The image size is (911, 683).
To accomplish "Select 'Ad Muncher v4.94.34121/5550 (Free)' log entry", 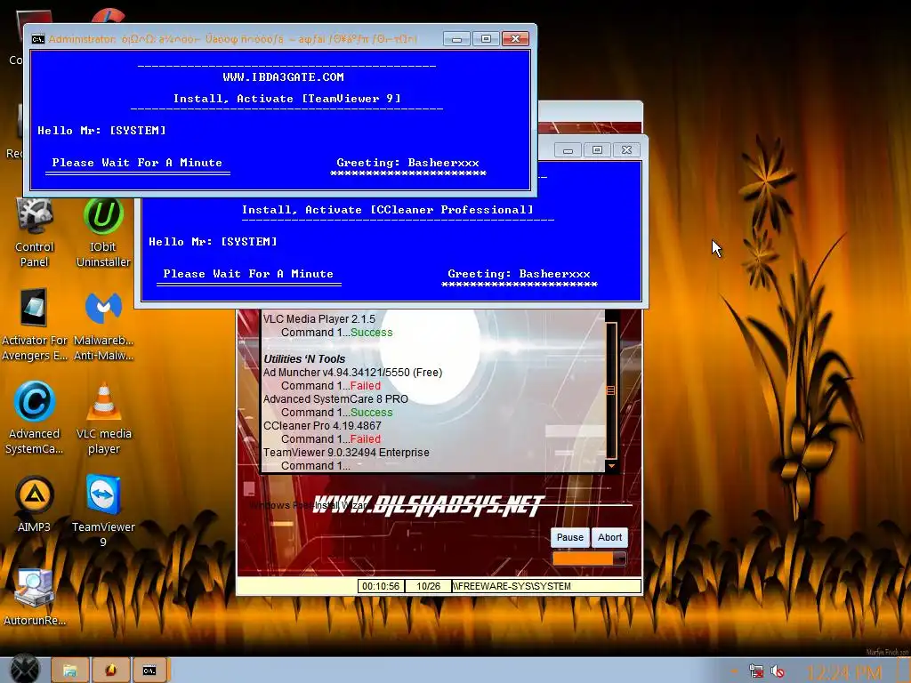I will pos(352,373).
